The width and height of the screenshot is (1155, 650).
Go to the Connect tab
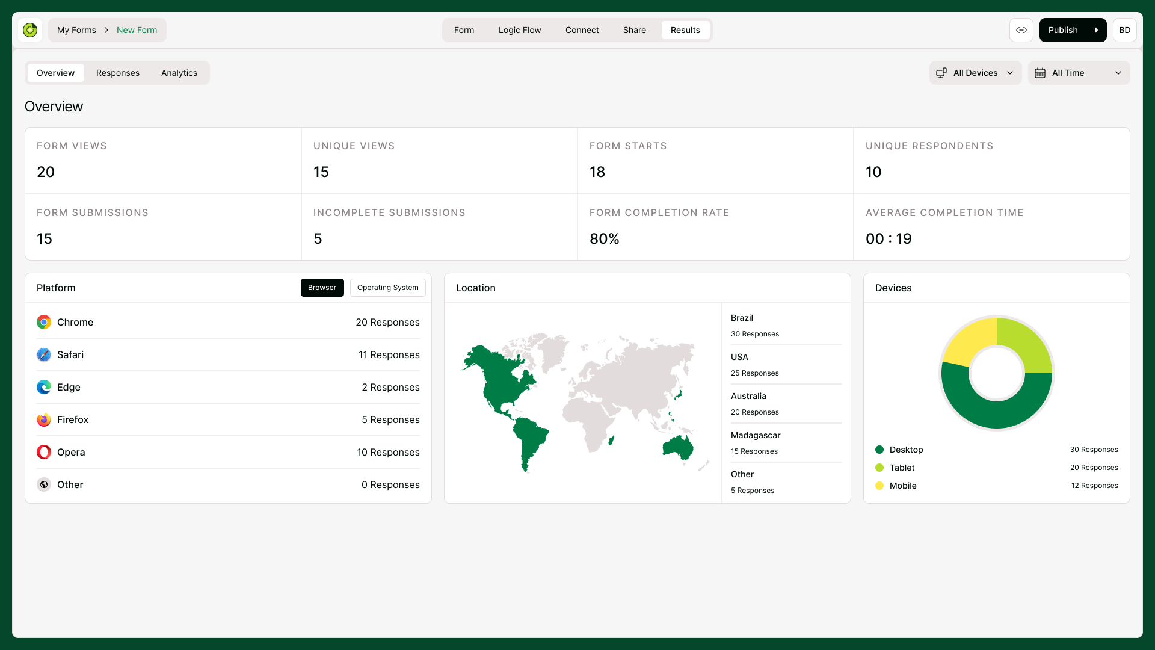click(x=582, y=30)
